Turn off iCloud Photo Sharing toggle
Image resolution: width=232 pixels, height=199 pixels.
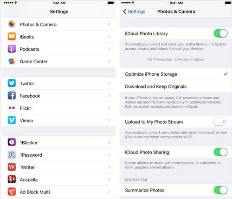(x=220, y=152)
